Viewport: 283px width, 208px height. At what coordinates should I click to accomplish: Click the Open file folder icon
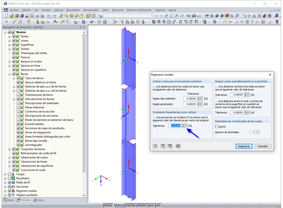(x=12, y=16)
